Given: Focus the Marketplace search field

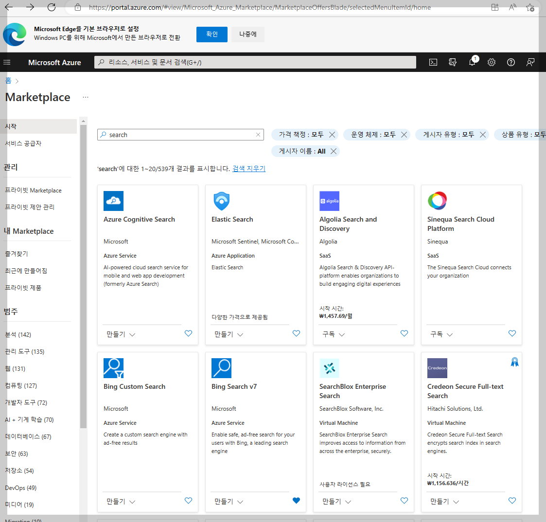Looking at the screenshot, I should point(180,135).
